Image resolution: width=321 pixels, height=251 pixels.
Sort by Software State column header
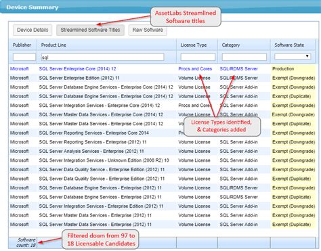click(289, 45)
